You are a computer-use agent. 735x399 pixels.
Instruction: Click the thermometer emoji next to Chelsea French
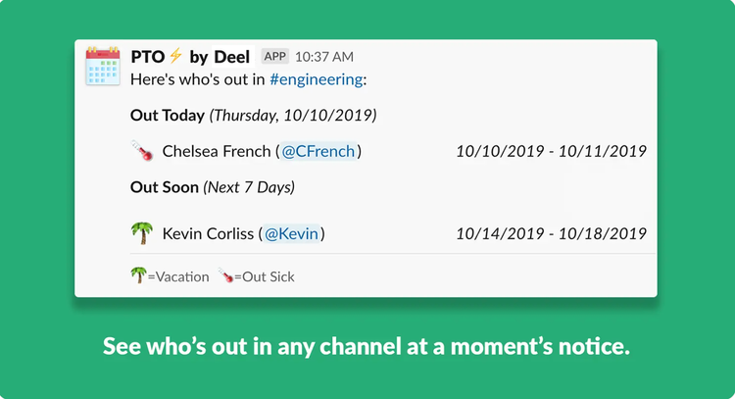point(142,151)
